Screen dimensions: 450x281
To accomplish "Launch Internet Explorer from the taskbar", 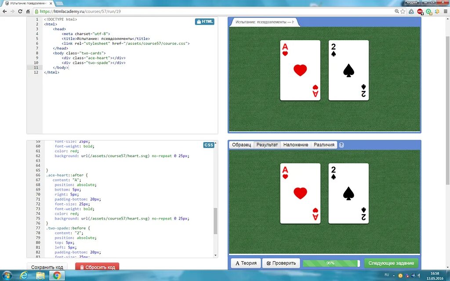I will (x=24, y=276).
